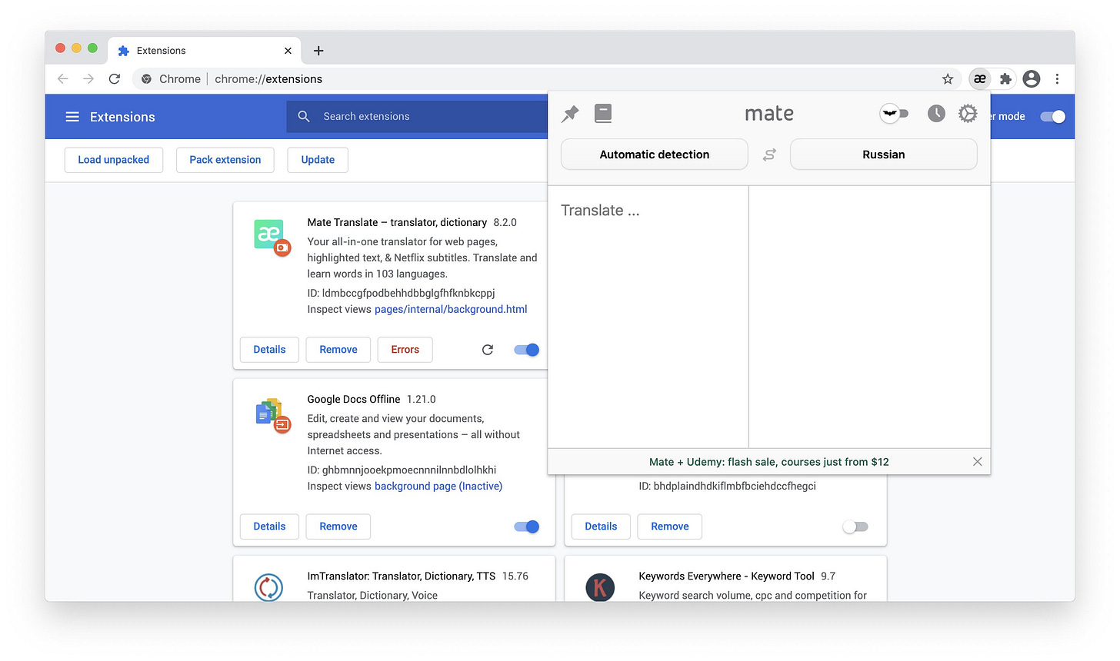Click ImTranslator: Translator, Dictionary, TTS title
Screen dimensions: 1120x661
tap(402, 576)
